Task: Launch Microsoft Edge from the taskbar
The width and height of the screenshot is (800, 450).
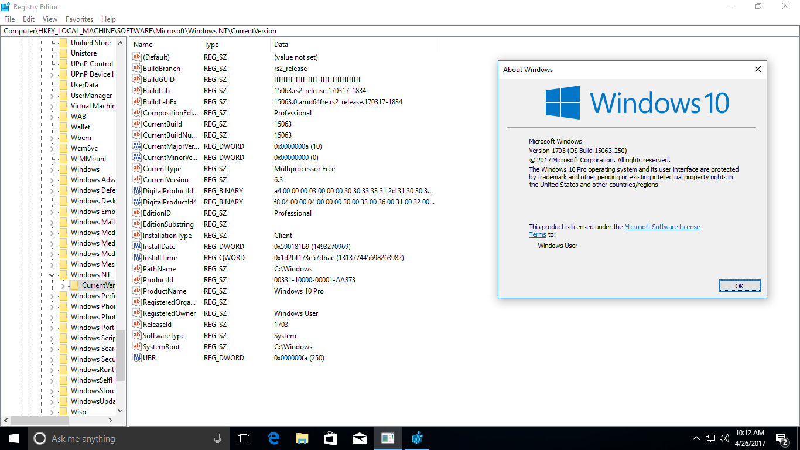Action: coord(273,438)
